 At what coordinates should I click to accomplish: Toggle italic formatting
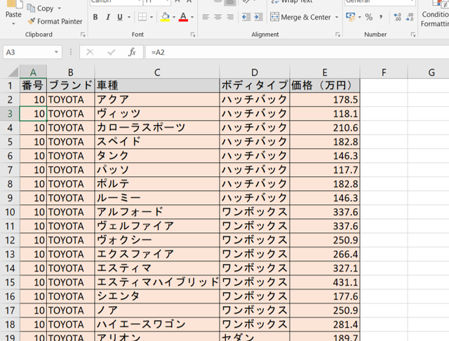(108, 17)
